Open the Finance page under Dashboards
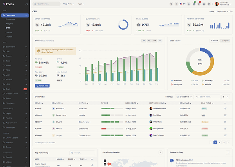The width and height of the screenshot is (235, 167). [x=9, y=32]
